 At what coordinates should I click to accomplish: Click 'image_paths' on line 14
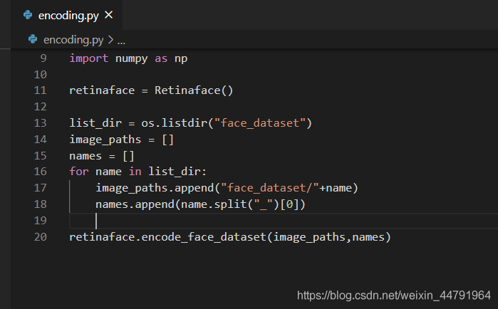click(x=105, y=140)
